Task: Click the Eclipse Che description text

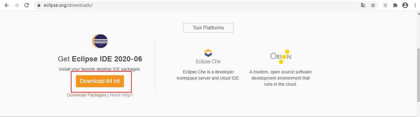Action: [x=208, y=75]
